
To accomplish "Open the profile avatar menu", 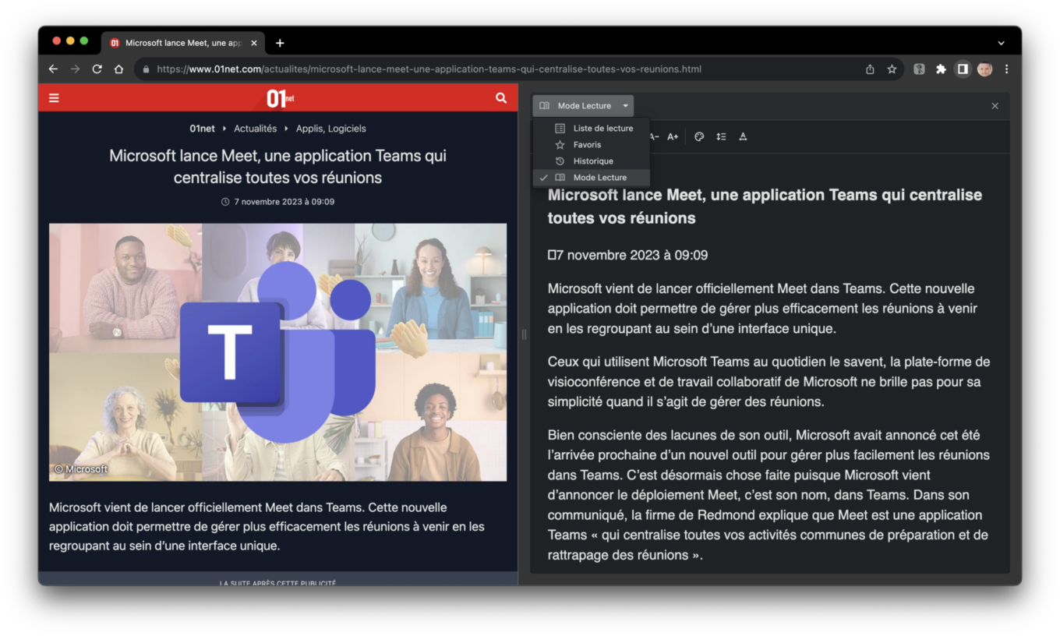I will (x=984, y=69).
